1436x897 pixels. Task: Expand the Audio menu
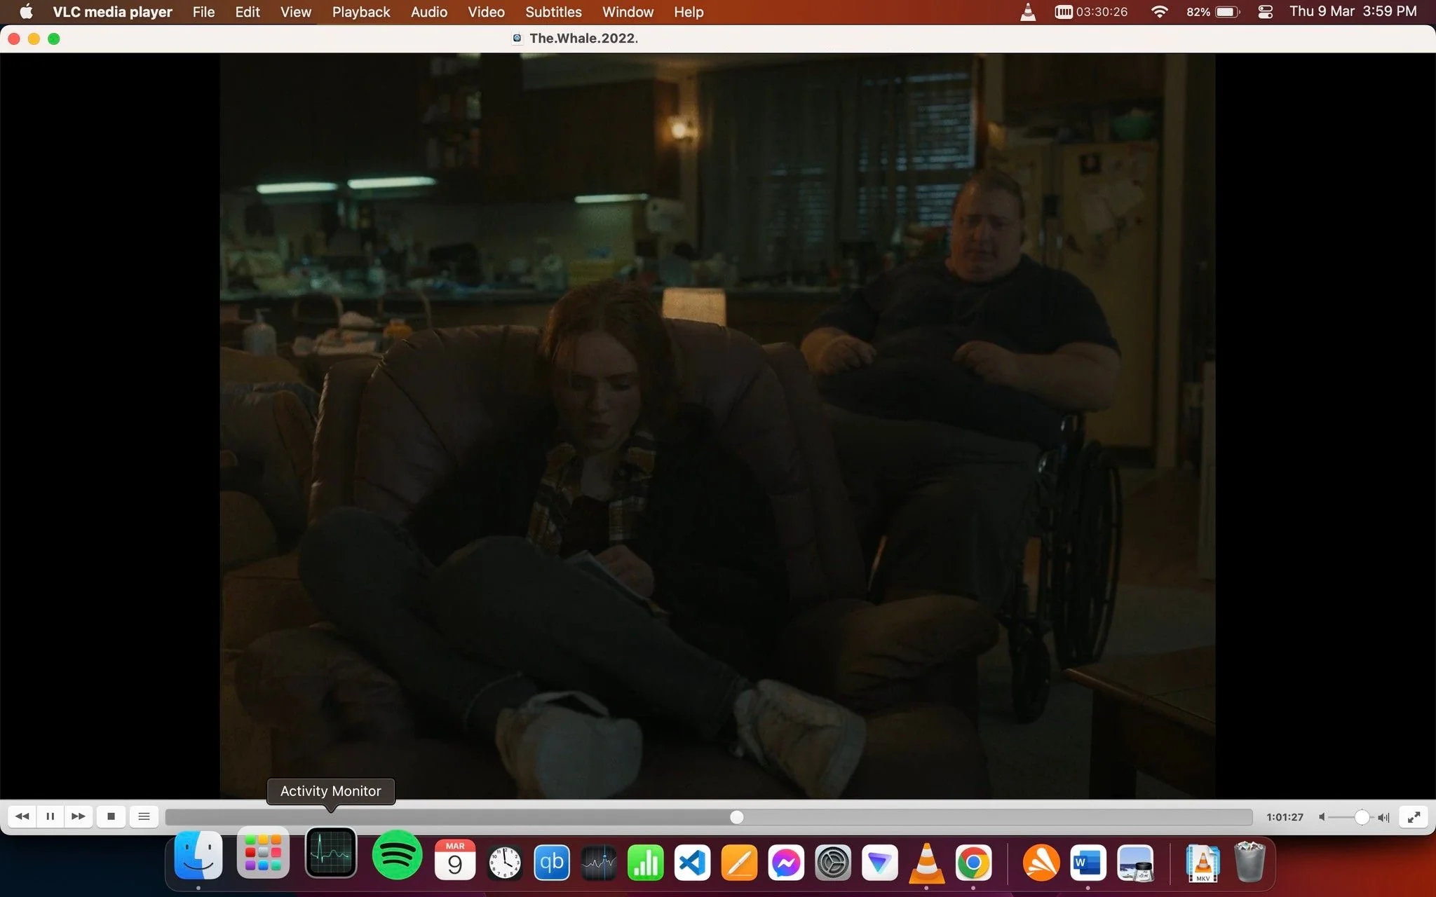[x=429, y=12]
